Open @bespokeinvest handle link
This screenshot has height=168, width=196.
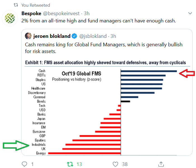[61, 13]
